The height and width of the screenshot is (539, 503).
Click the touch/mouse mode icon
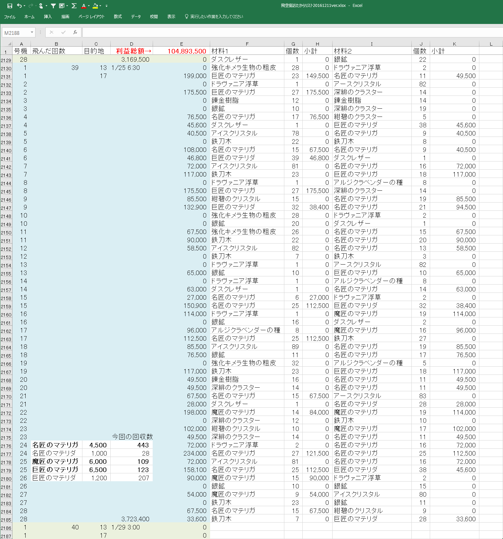(41, 6)
